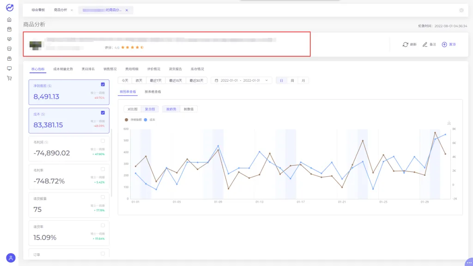
Task: Click the 昨天 quick range button
Action: coord(139,80)
